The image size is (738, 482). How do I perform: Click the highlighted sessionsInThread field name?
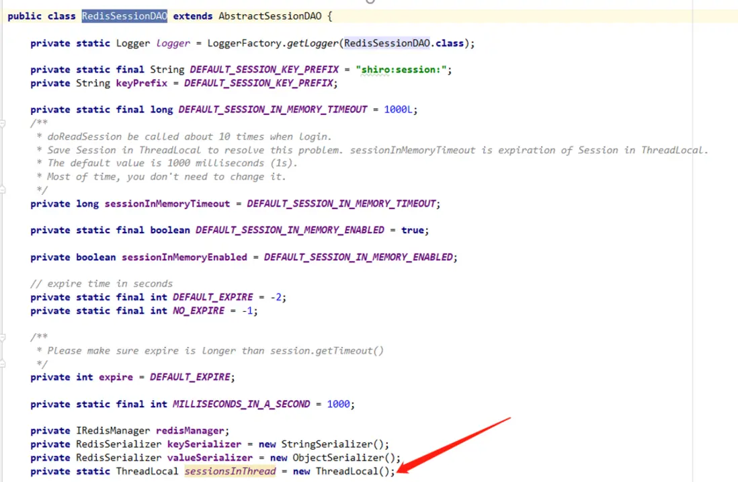230,471
